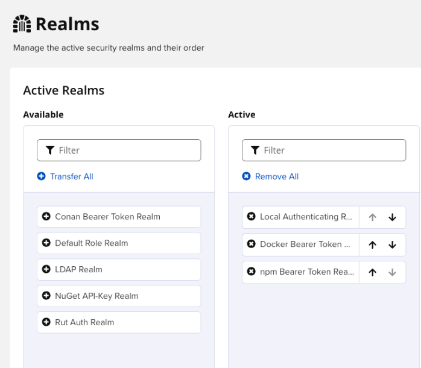Move Local Authenticating Realm down
The height and width of the screenshot is (368, 421).
[393, 217]
